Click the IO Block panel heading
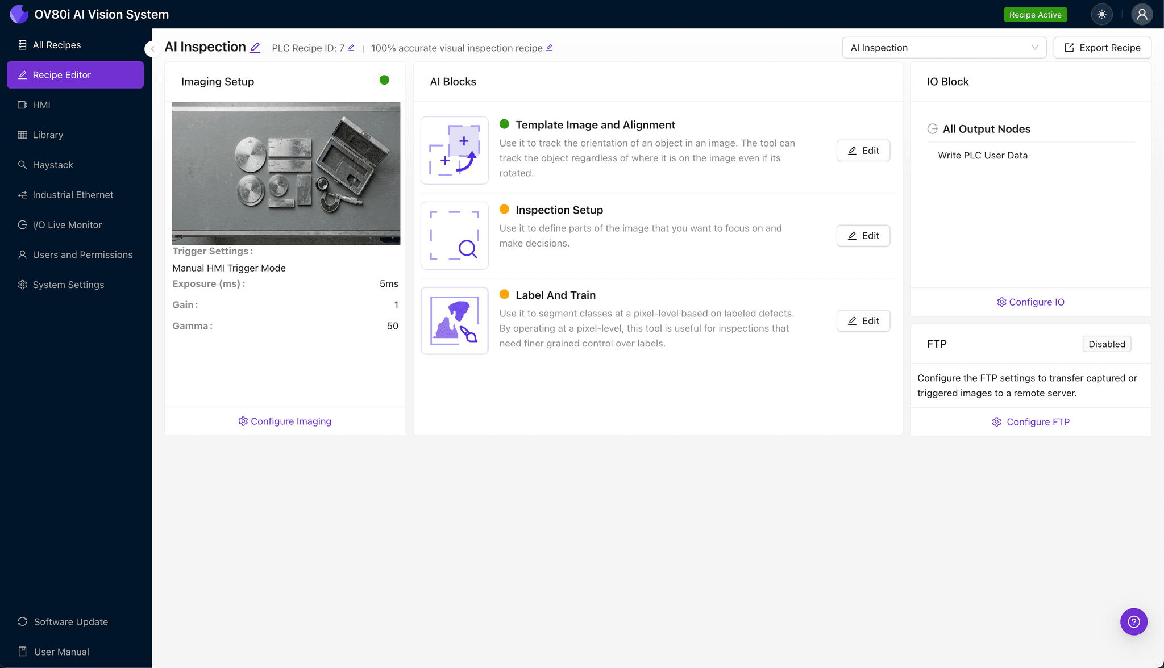The image size is (1164, 668). pos(947,82)
